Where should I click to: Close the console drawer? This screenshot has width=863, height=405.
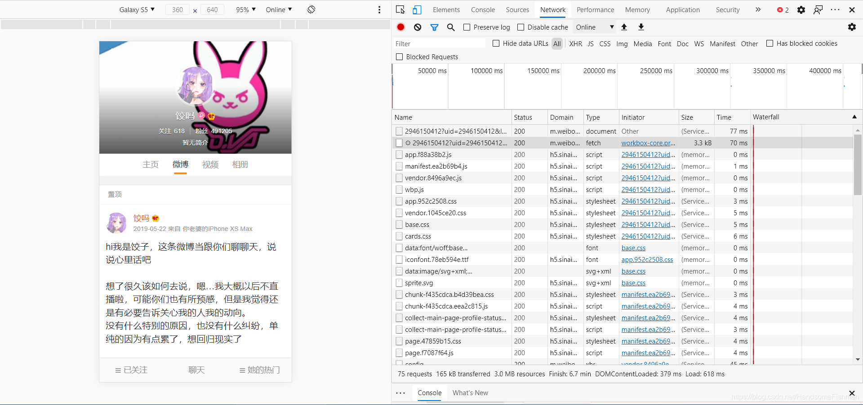tap(852, 393)
